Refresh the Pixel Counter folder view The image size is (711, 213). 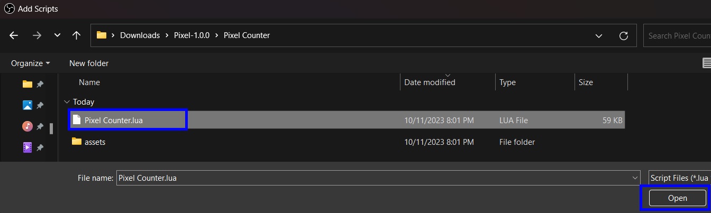[x=624, y=35]
